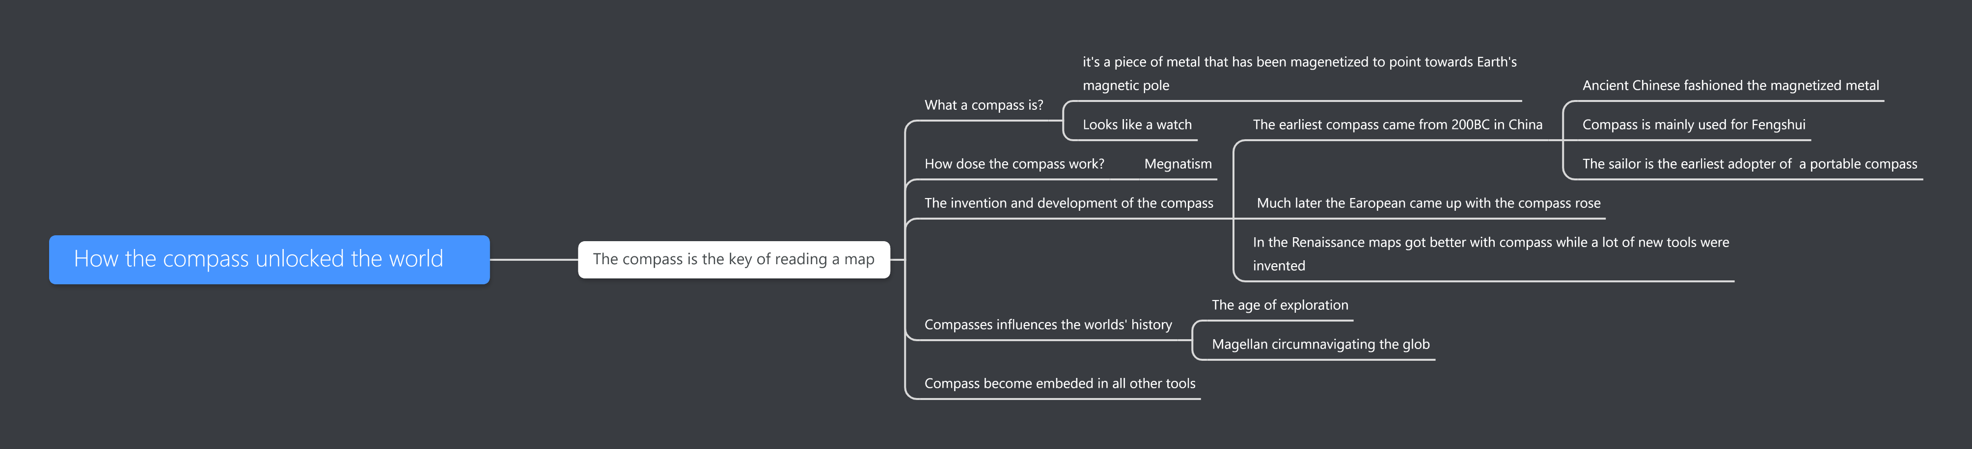Select 'Compass is mainly used for Fengshui'

click(x=1694, y=125)
